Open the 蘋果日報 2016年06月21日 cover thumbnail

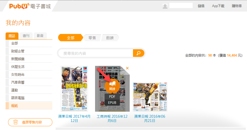coord(150,97)
